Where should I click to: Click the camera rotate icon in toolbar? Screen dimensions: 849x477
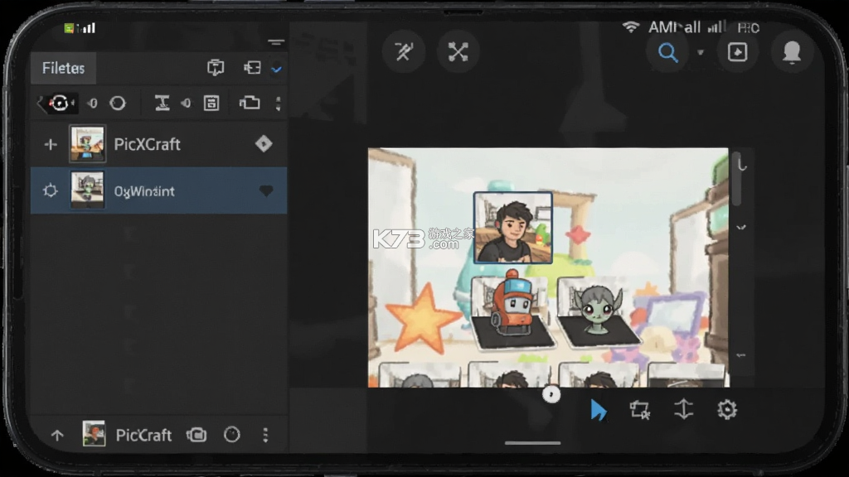click(x=59, y=103)
